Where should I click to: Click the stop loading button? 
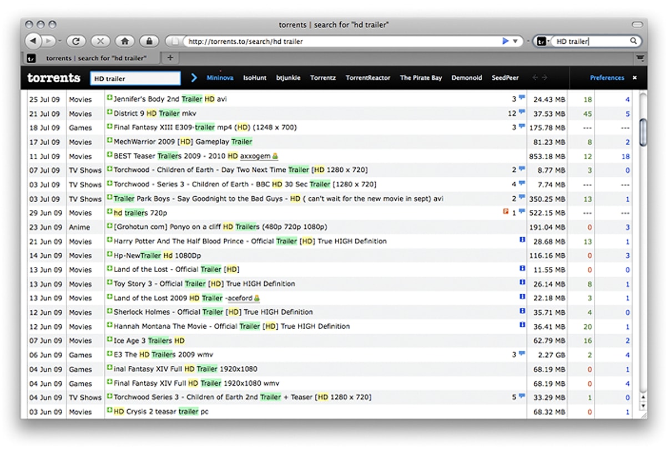[x=100, y=41]
